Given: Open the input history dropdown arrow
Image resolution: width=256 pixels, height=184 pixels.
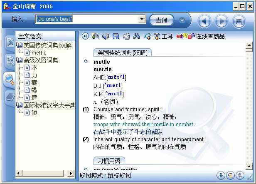Looking at the screenshot, I should click(x=142, y=19).
